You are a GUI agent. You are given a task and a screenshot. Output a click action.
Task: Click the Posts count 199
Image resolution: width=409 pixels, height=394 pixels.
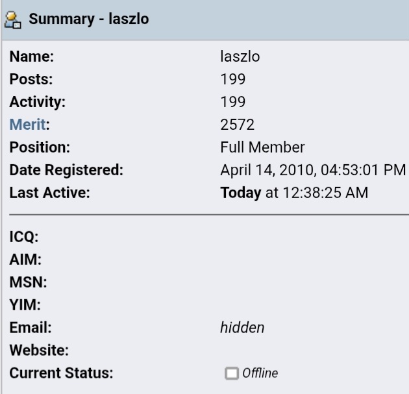(x=233, y=80)
